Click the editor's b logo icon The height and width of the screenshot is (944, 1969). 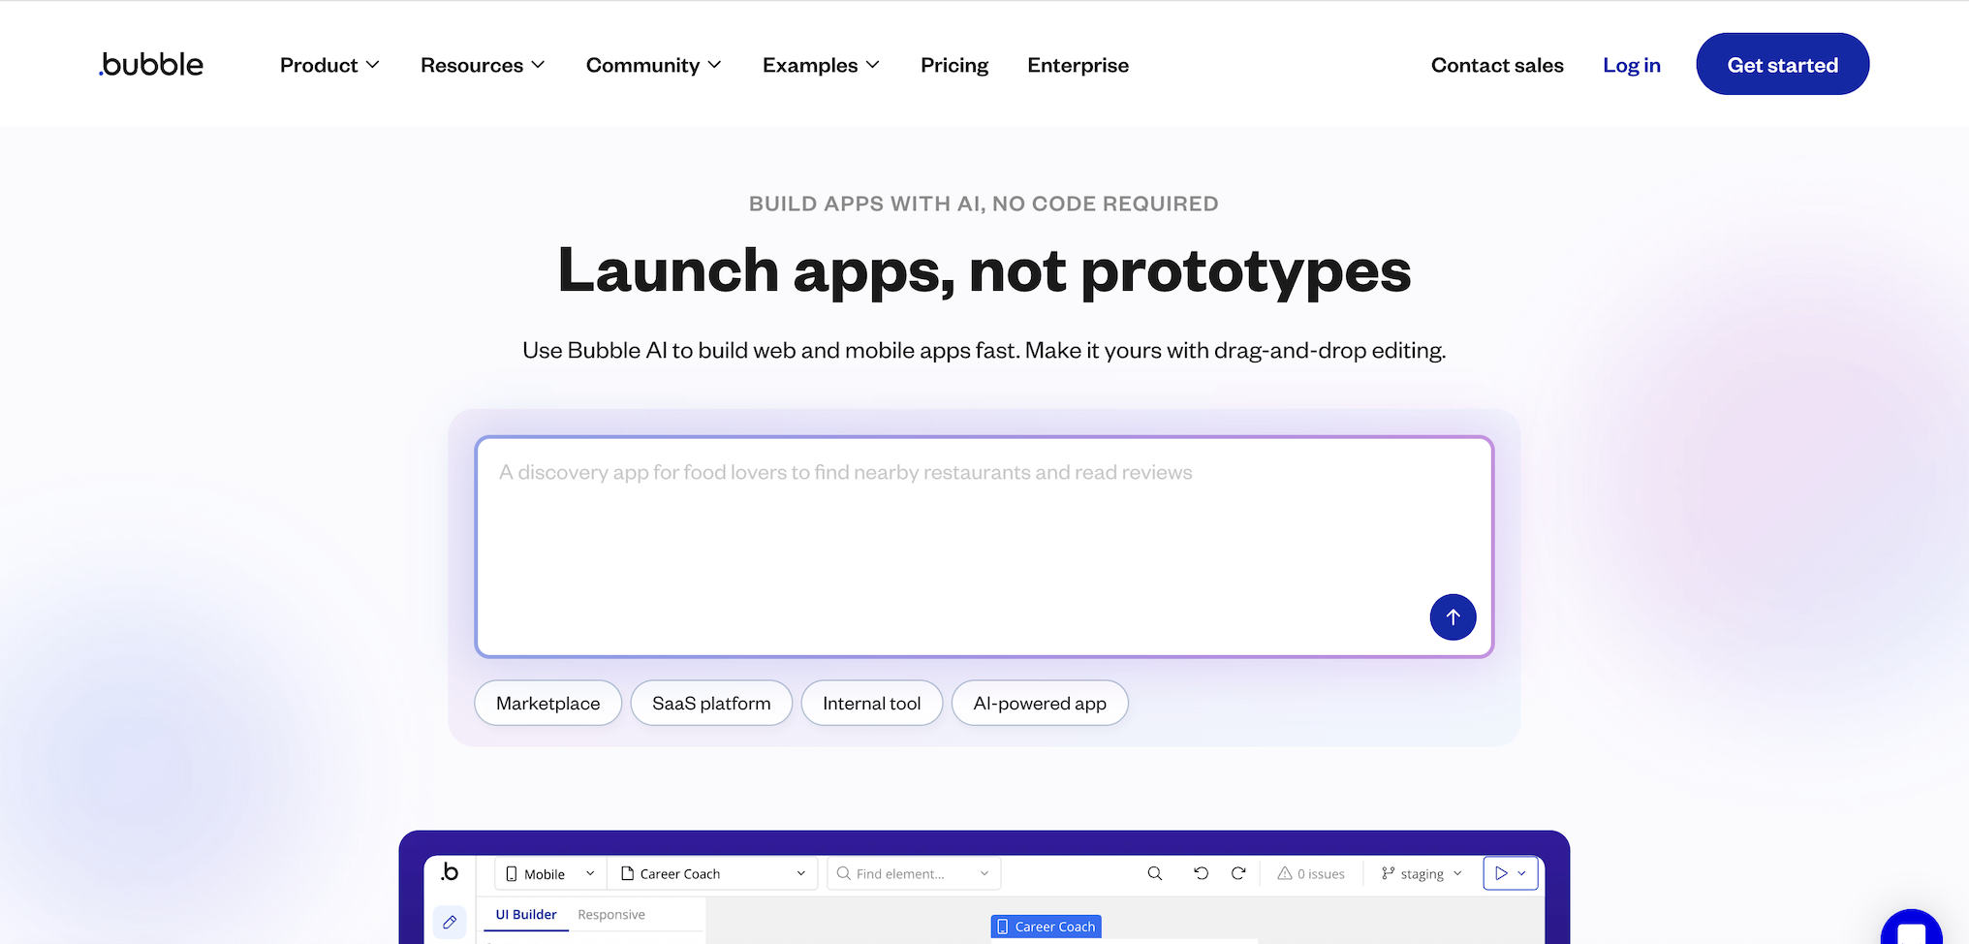[x=450, y=871]
